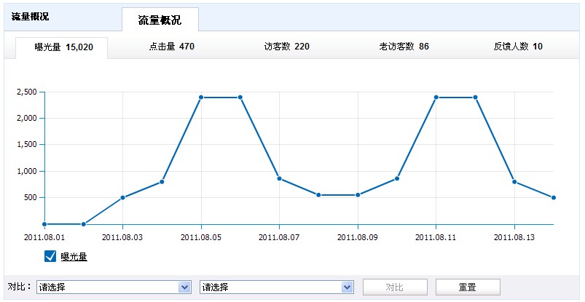
Task: Uncheck the 曝光量 checkbox
Action: (x=50, y=256)
